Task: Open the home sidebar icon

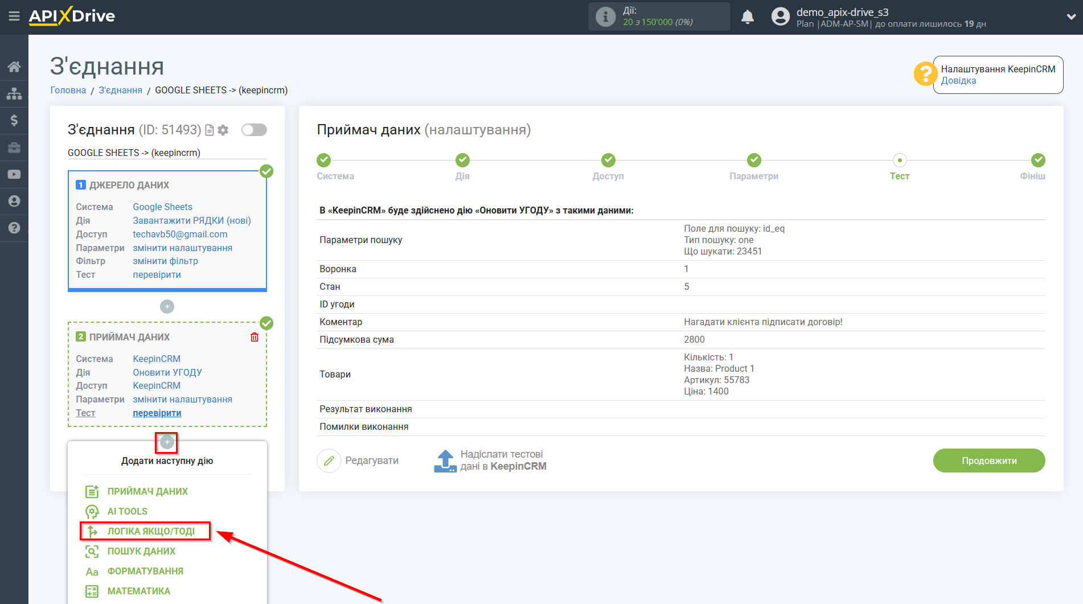Action: 14,67
